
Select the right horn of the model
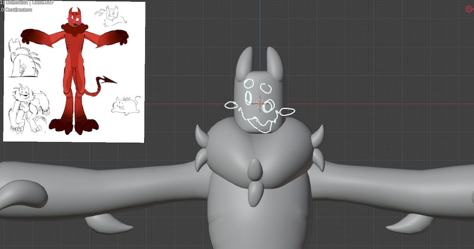coord(275,63)
